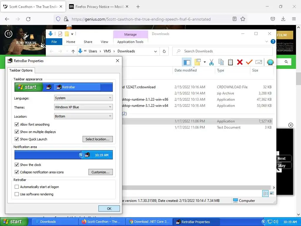
Task: Expand the Explorer ribbon chevron
Action: [266, 41]
